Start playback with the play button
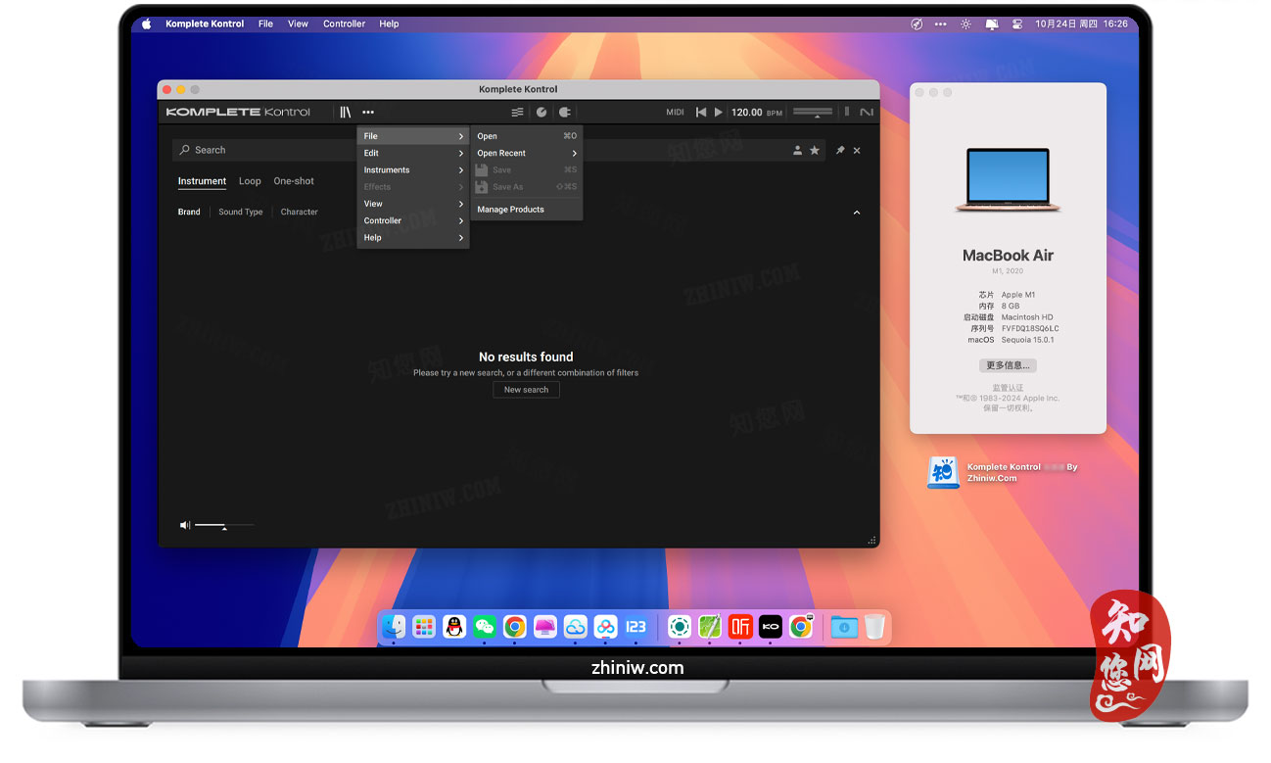1271x763 pixels. click(x=719, y=113)
